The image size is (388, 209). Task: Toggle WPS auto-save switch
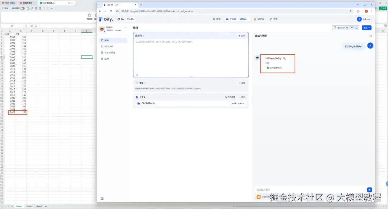coord(23,8)
